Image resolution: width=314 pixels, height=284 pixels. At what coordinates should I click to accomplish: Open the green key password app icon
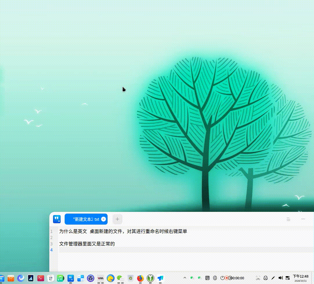pos(150,278)
